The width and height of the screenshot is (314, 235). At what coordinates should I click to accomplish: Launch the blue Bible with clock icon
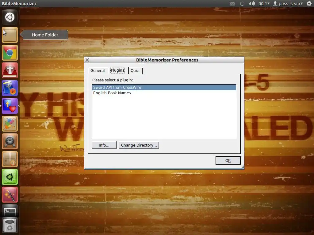pos(10,88)
